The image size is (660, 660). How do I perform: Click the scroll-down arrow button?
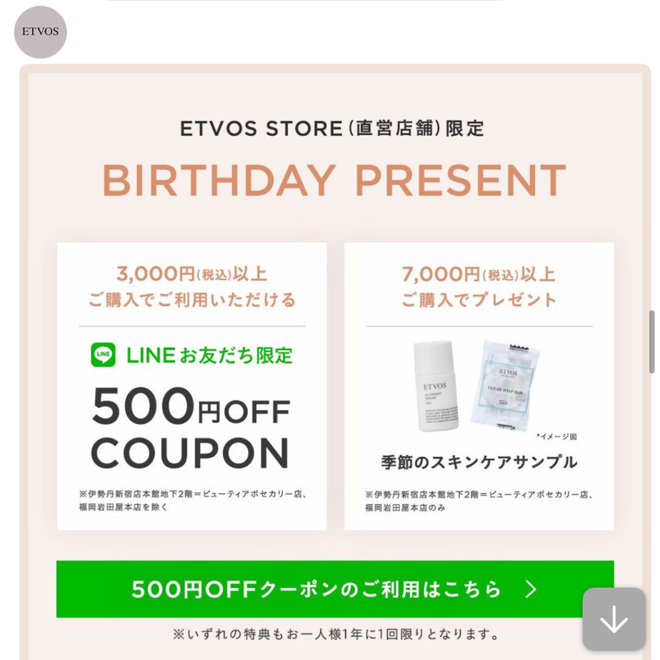pos(614,619)
